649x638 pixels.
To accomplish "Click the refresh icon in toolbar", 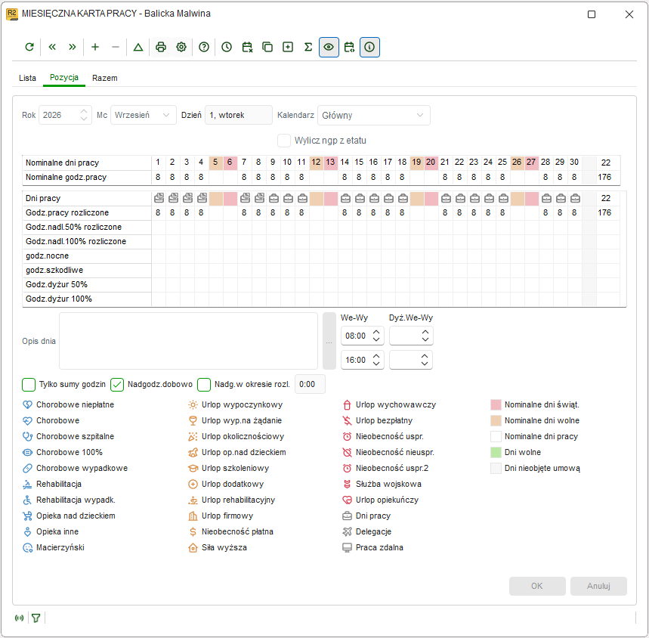I will (x=29, y=47).
